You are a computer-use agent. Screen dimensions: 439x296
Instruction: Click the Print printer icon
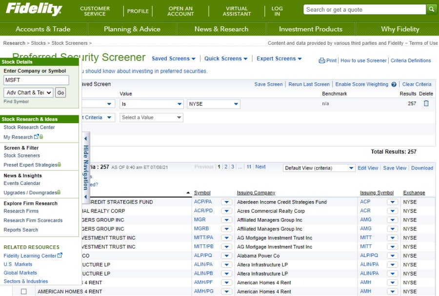(x=322, y=61)
